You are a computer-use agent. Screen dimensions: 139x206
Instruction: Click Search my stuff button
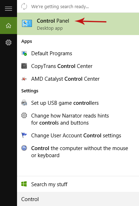coord(78,184)
